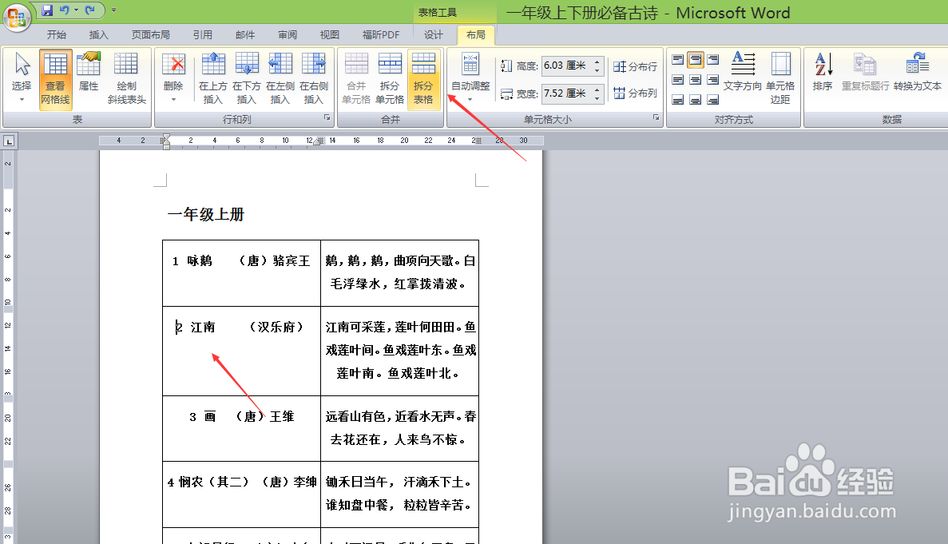Click the heading 一年级上册

coord(205,215)
